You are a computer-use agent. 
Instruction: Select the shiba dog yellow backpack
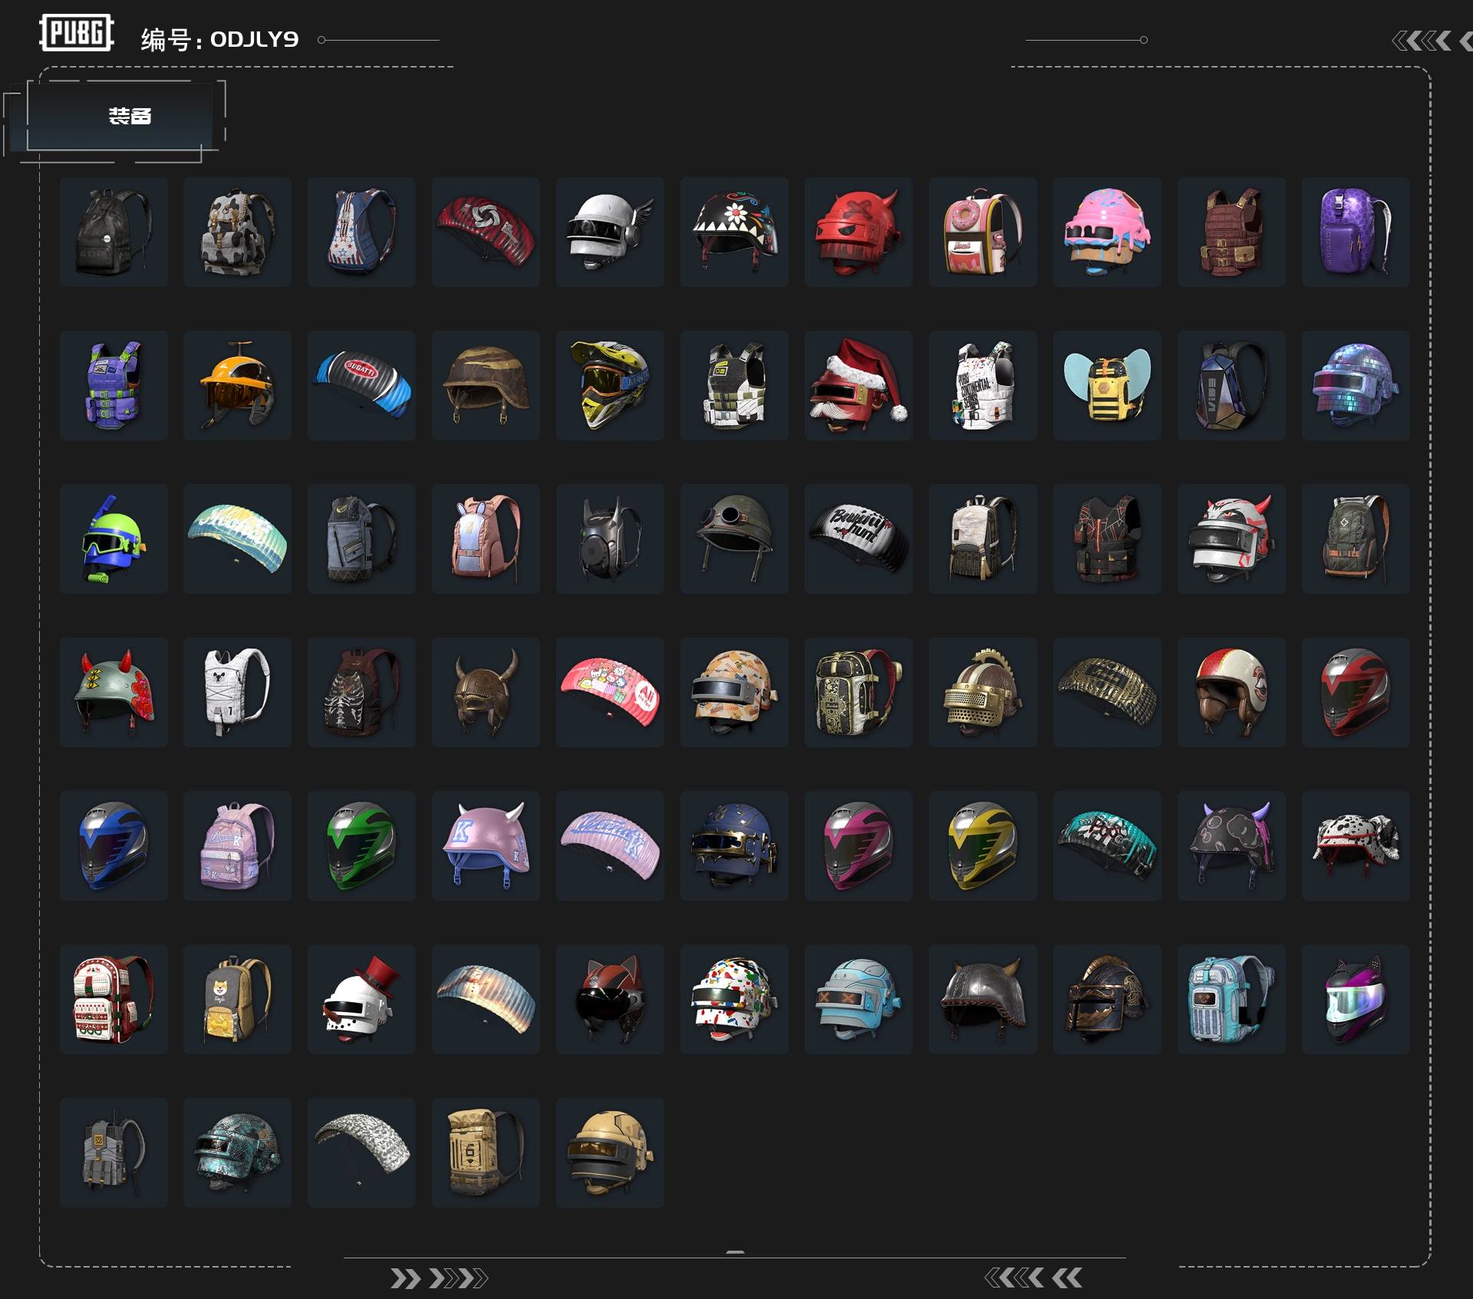click(x=237, y=999)
